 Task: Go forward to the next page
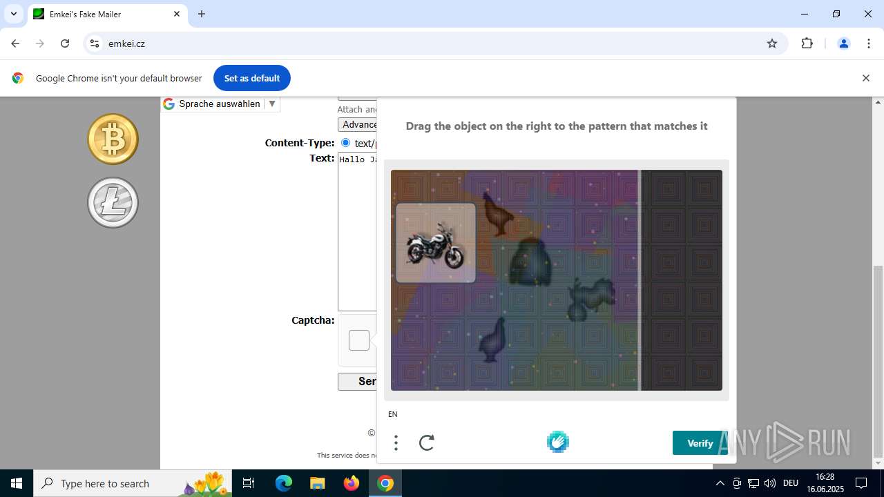(x=40, y=43)
